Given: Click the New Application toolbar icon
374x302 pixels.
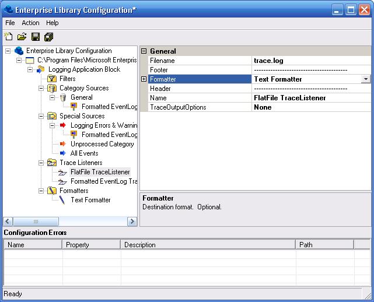Looking at the screenshot, I should point(9,37).
